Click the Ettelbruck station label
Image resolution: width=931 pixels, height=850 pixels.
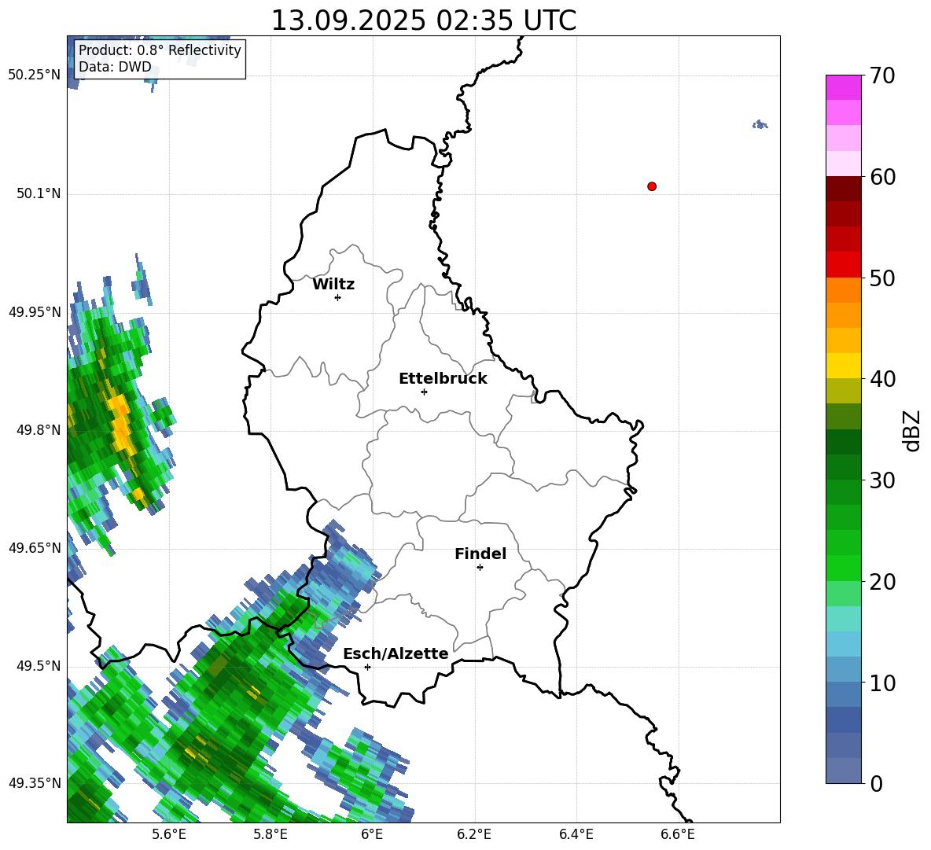tap(443, 379)
